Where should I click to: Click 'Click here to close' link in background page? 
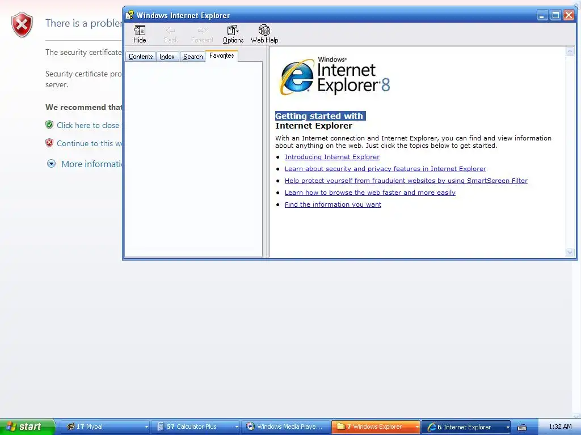point(88,125)
